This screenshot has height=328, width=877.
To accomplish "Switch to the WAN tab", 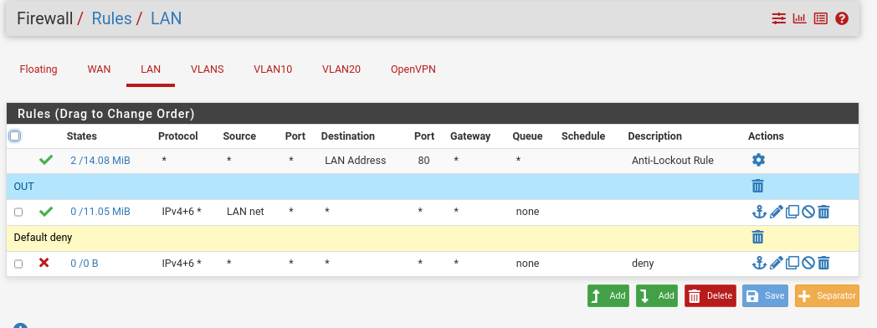I will point(99,69).
